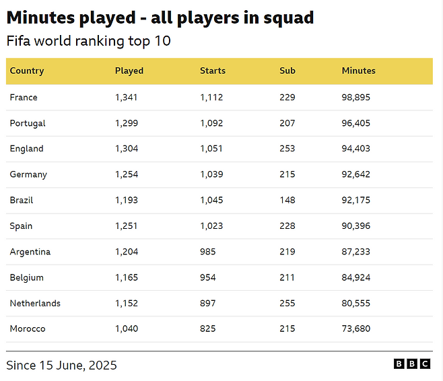Select Germany's played value 1,254
Viewport: 443px width, 381px height.
127,174
